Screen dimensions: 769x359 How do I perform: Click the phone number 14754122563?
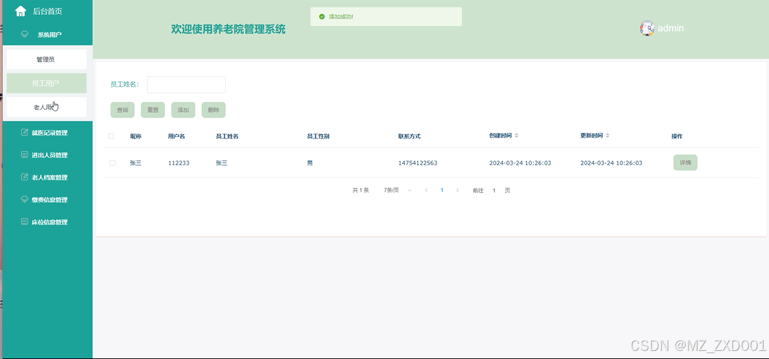(418, 163)
